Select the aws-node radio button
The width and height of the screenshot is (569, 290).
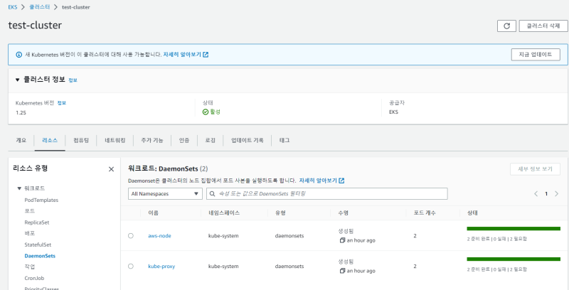131,235
